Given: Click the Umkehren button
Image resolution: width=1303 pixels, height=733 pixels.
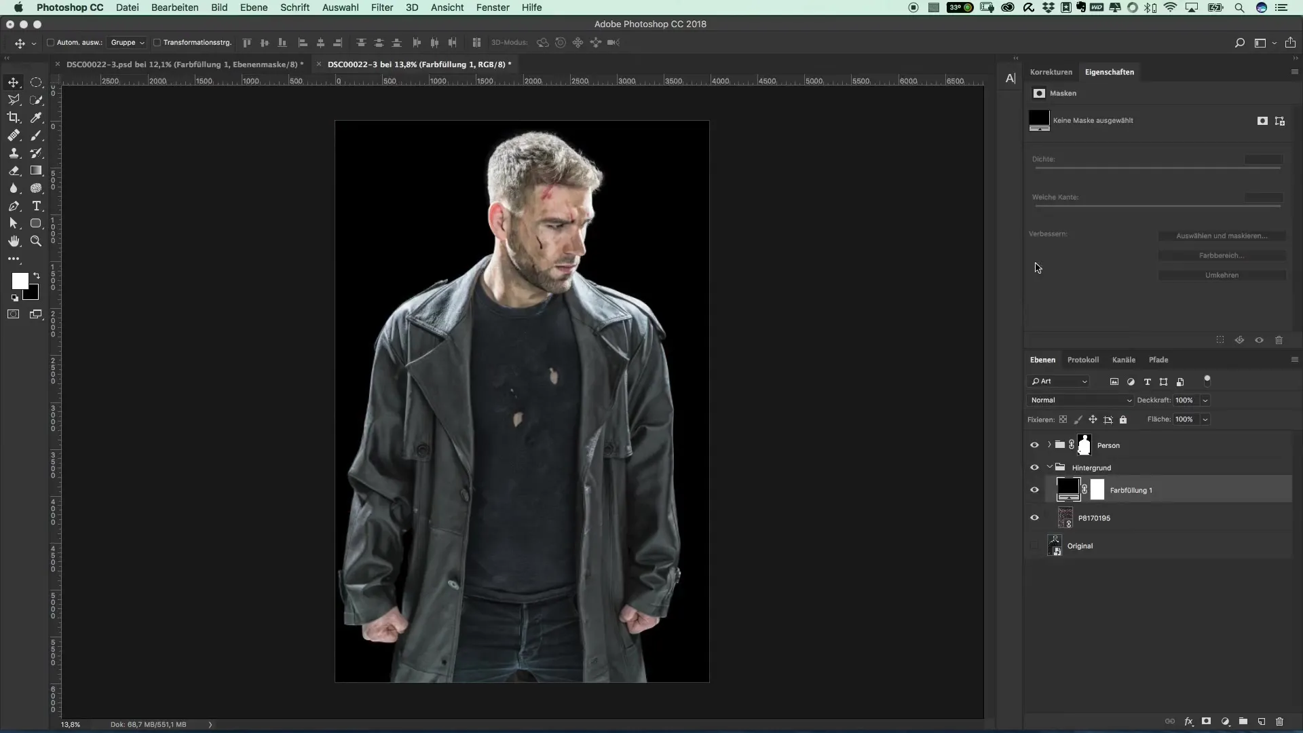Looking at the screenshot, I should pyautogui.click(x=1222, y=275).
